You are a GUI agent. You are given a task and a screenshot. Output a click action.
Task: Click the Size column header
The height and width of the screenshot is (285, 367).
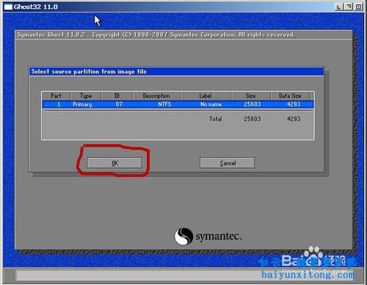[x=250, y=95]
